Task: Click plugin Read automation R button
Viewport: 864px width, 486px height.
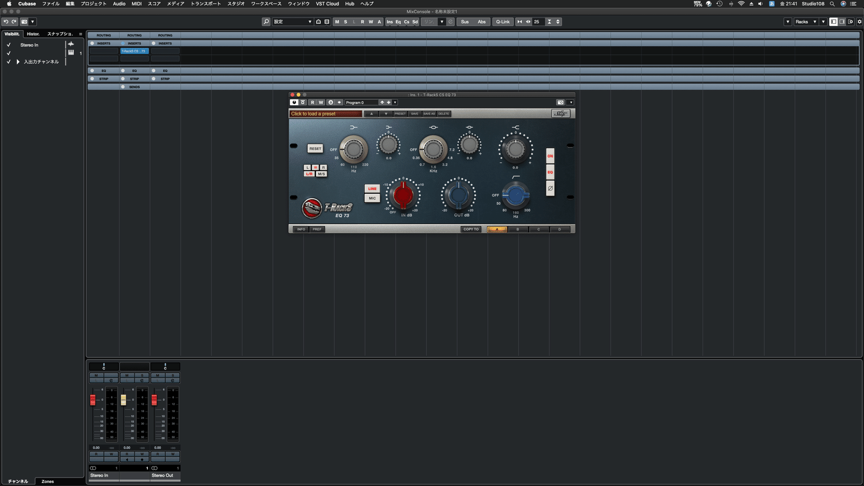Action: (x=312, y=102)
